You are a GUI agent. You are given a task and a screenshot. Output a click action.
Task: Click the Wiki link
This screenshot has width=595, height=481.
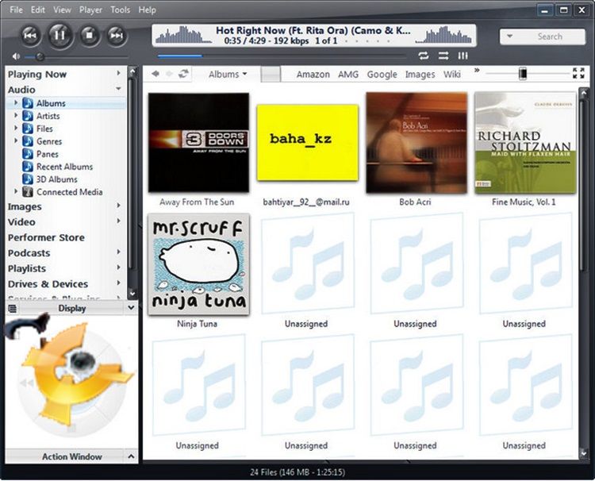click(451, 74)
